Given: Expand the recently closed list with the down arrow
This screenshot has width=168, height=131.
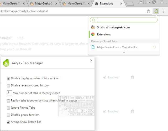Looking at the screenshot, I should point(124,53).
